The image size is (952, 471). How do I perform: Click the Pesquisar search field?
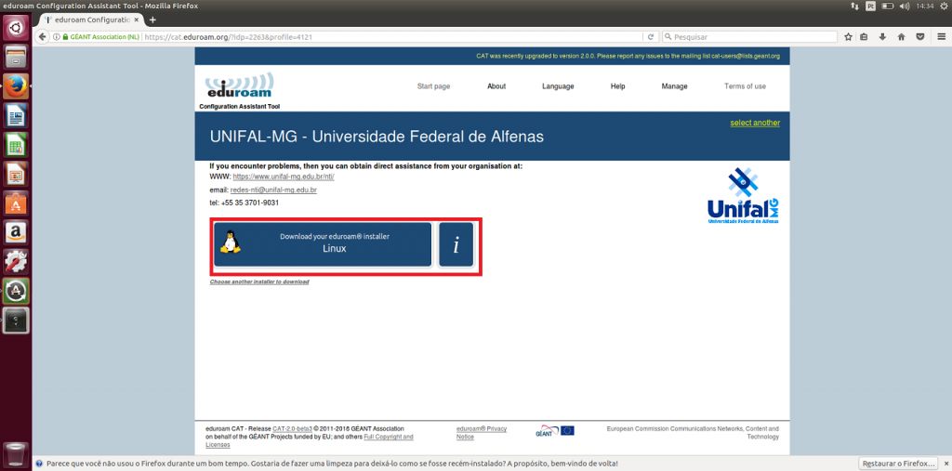click(x=748, y=37)
